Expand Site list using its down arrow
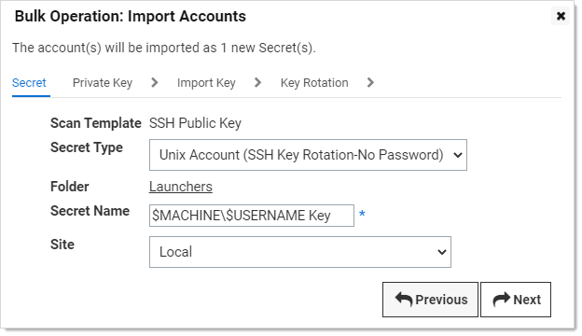 (x=442, y=252)
